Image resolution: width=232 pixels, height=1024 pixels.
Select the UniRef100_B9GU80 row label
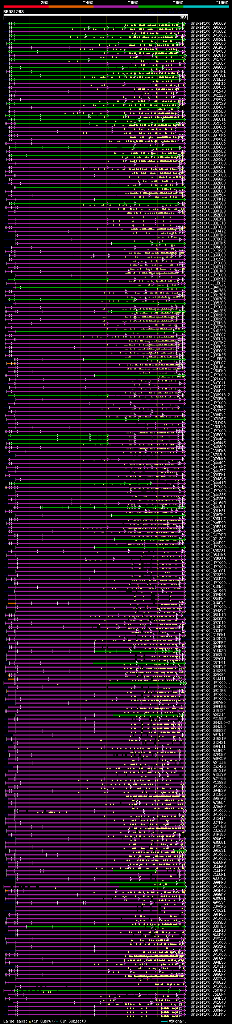click(208, 67)
